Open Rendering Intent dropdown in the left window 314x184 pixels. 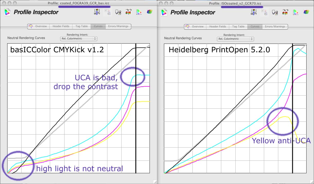tap(79, 39)
